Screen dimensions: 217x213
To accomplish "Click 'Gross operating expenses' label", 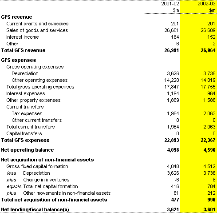I will point(35,67).
